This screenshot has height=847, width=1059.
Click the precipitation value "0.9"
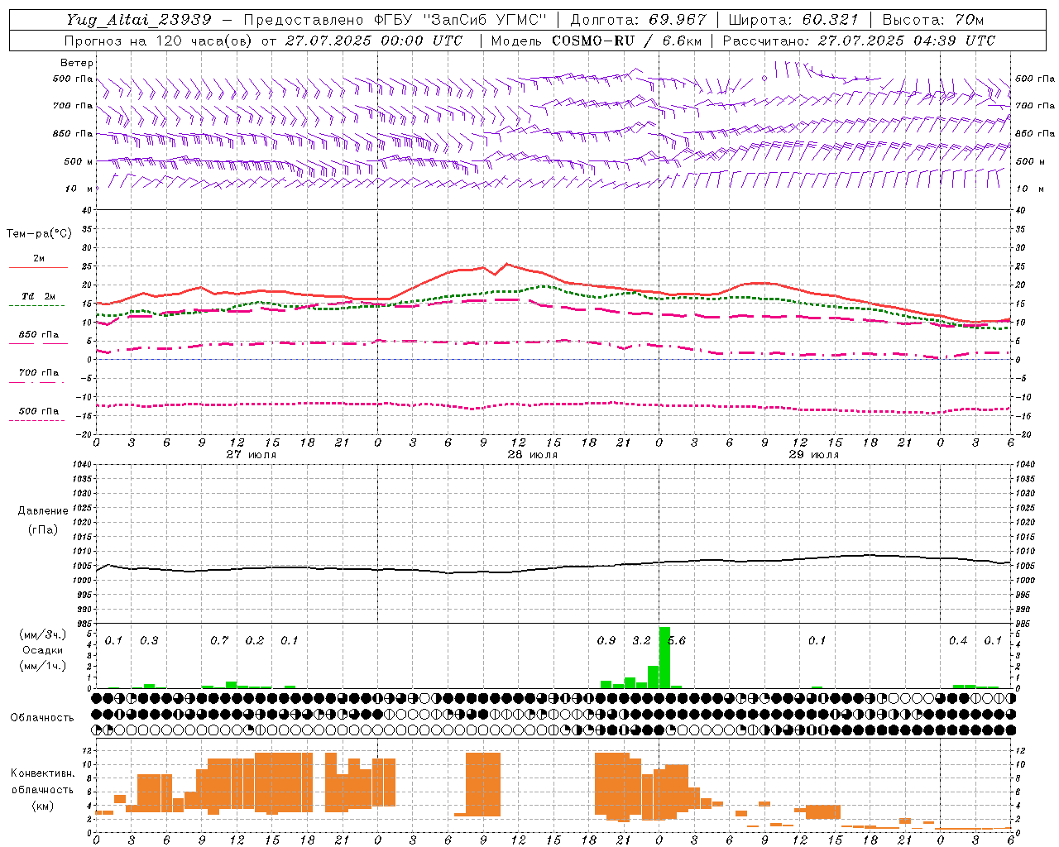pyautogui.click(x=606, y=641)
